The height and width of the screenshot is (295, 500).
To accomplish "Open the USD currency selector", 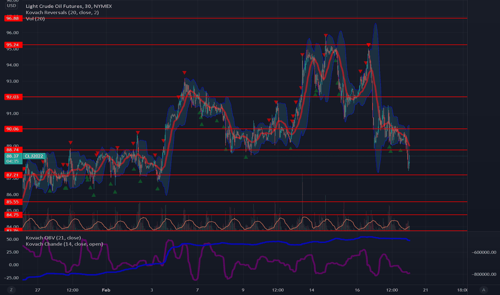I will (11, 5).
